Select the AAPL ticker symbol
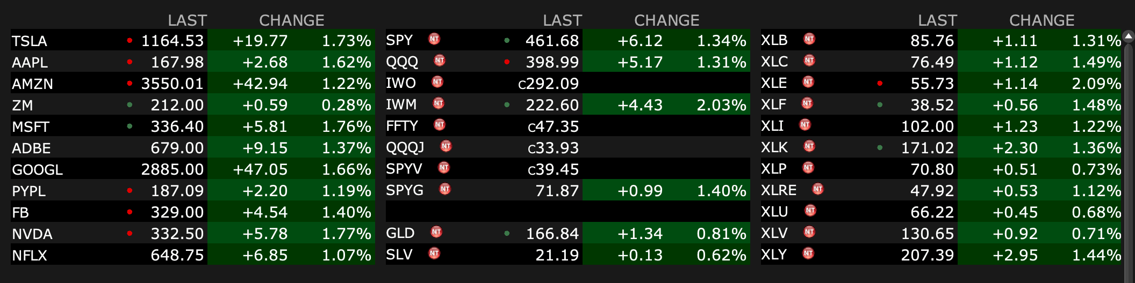This screenshot has width=1135, height=283. tap(30, 62)
